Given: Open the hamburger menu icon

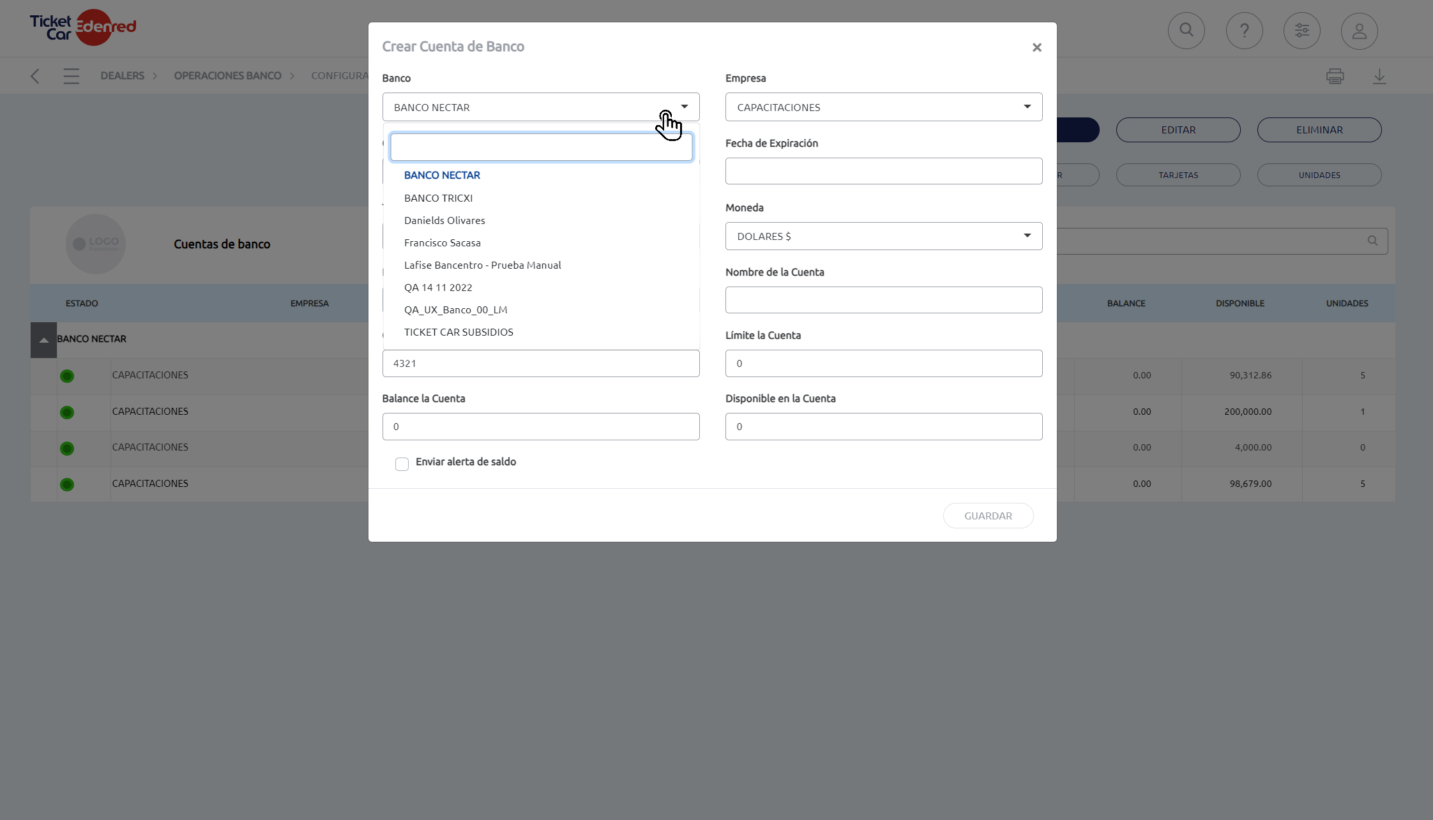Looking at the screenshot, I should click(72, 76).
